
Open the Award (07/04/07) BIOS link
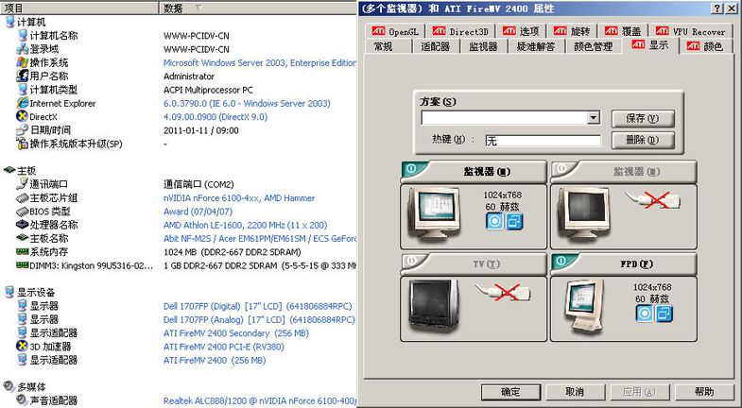[x=198, y=212]
